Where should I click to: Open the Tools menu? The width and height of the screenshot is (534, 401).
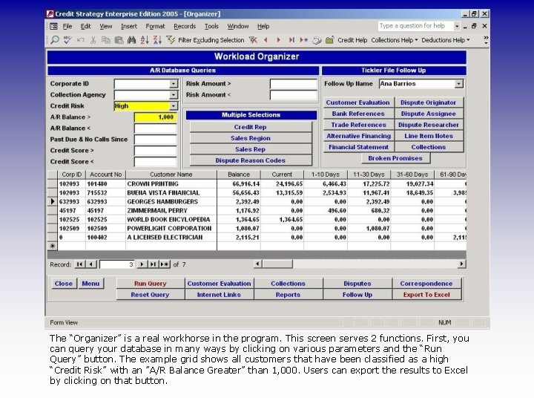click(211, 26)
